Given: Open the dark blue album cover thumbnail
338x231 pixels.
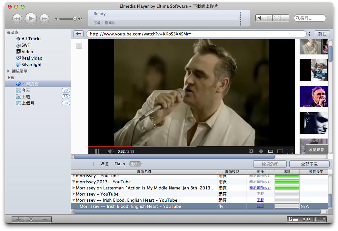Looking at the screenshot, I should [313, 123].
